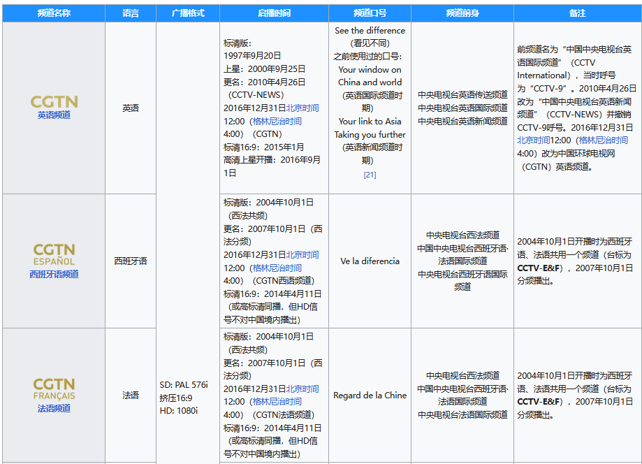Follow 北京时间 link in English channel launch time

tap(302, 108)
